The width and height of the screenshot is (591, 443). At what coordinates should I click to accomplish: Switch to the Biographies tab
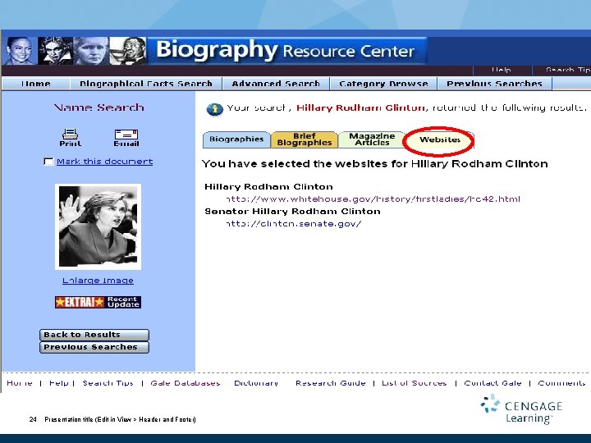click(236, 139)
